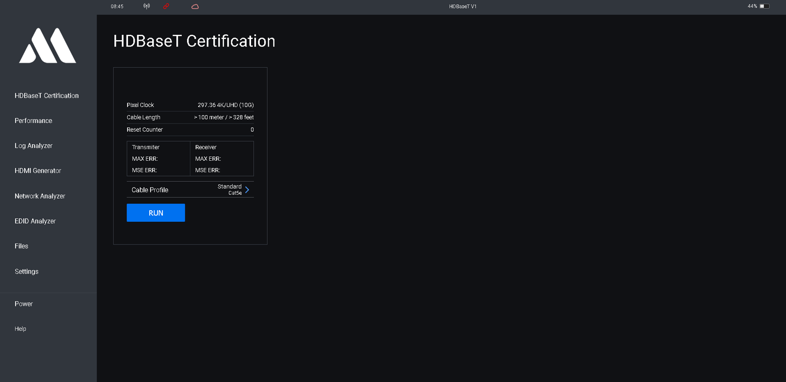786x382 pixels.
Task: Open the Help link
Action: coord(20,329)
